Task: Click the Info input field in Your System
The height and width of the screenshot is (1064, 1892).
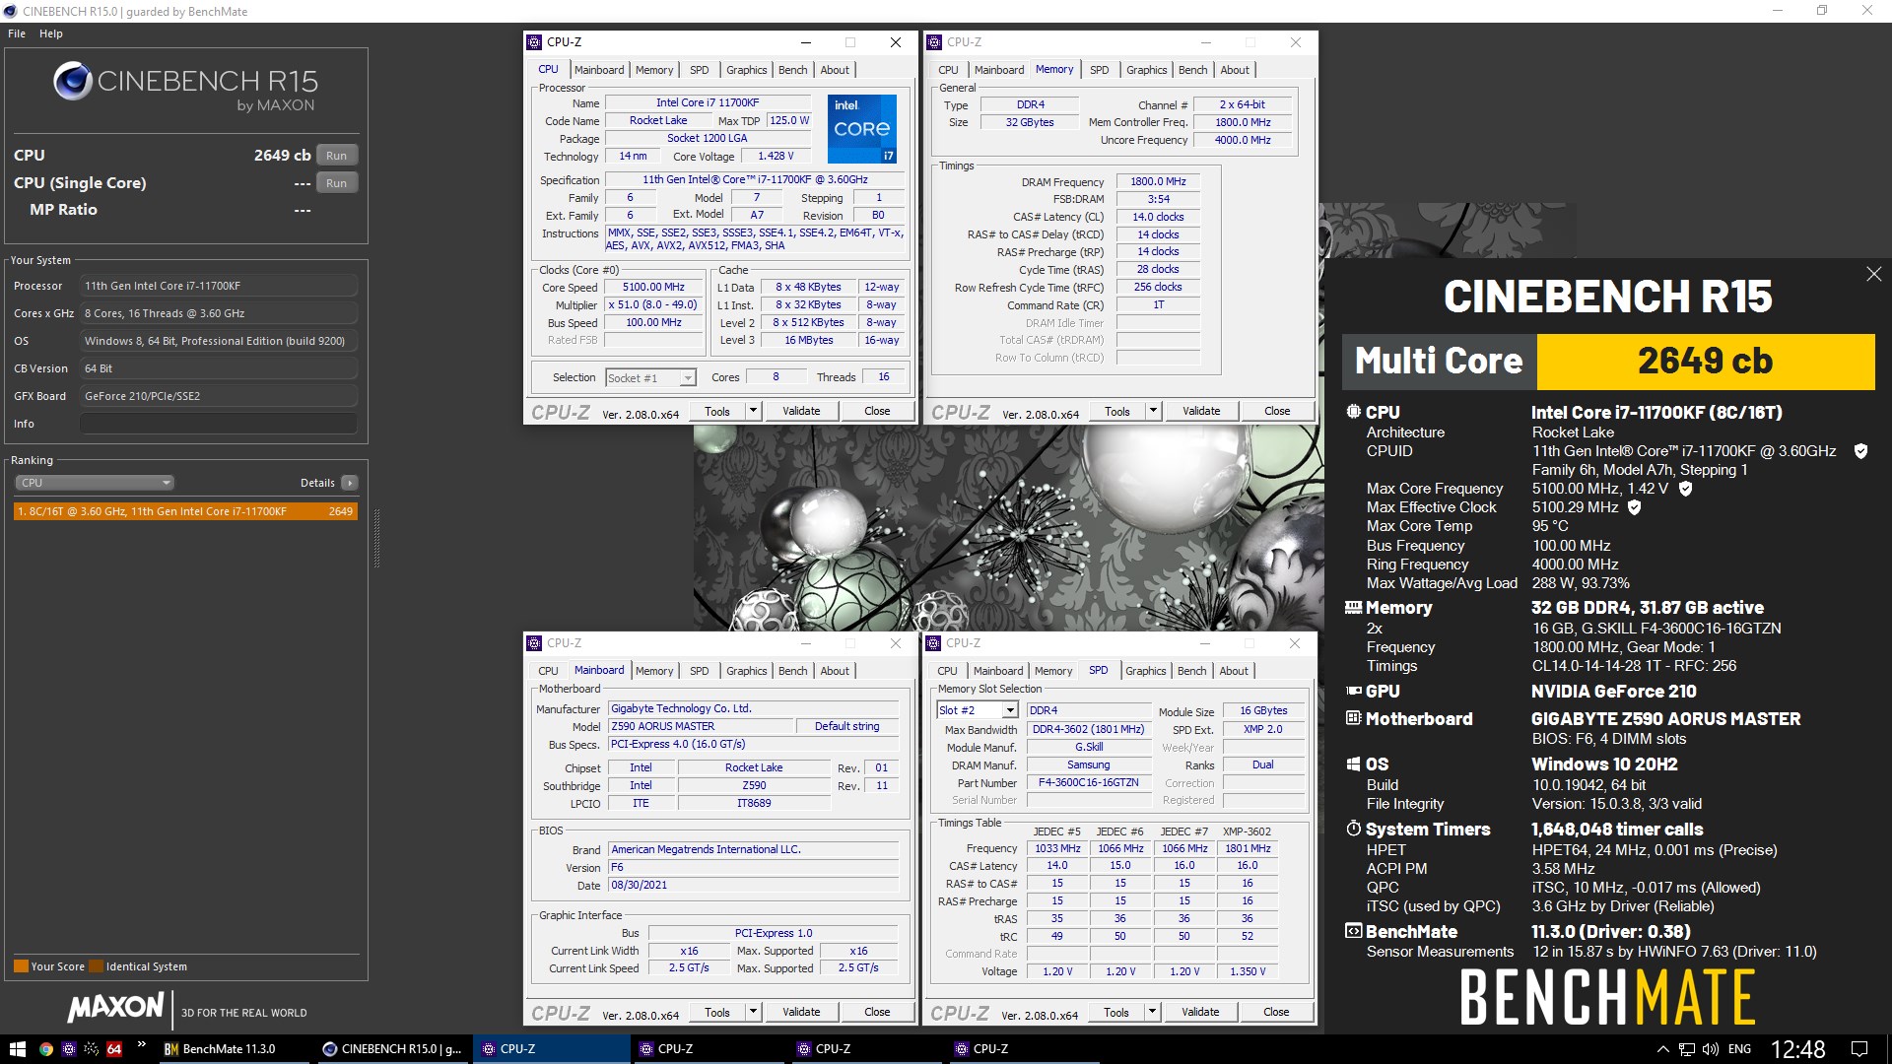Action: [x=218, y=424]
